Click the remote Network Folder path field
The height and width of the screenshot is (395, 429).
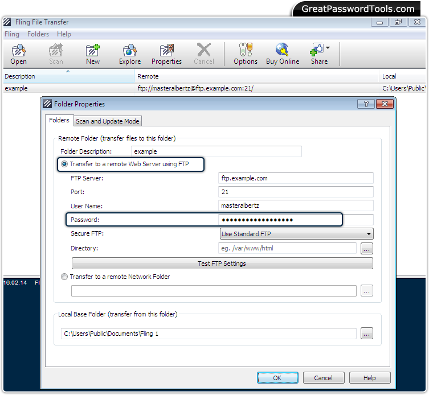coord(214,291)
